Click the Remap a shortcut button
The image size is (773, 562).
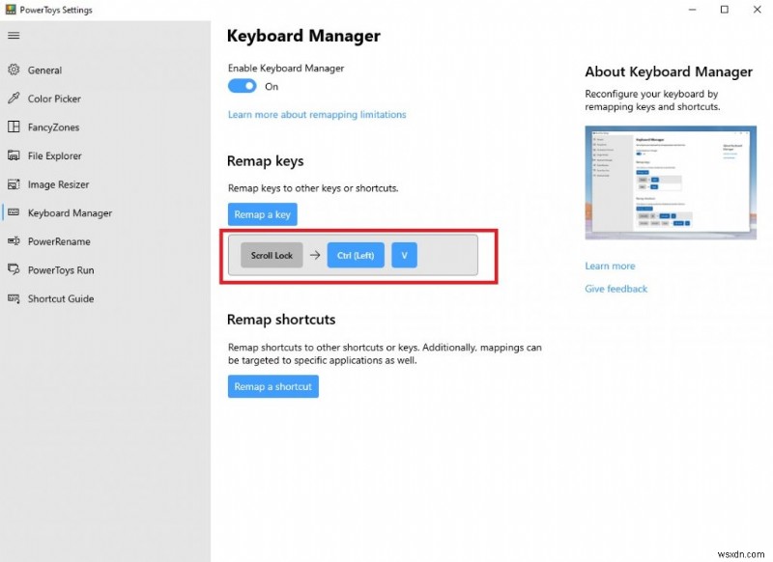tap(272, 386)
